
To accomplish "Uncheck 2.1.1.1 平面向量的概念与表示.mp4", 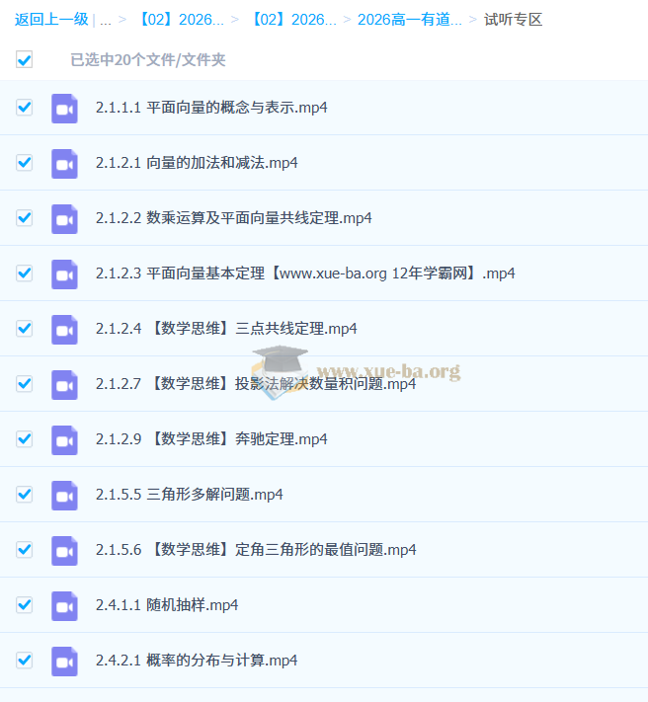I will click(x=24, y=108).
